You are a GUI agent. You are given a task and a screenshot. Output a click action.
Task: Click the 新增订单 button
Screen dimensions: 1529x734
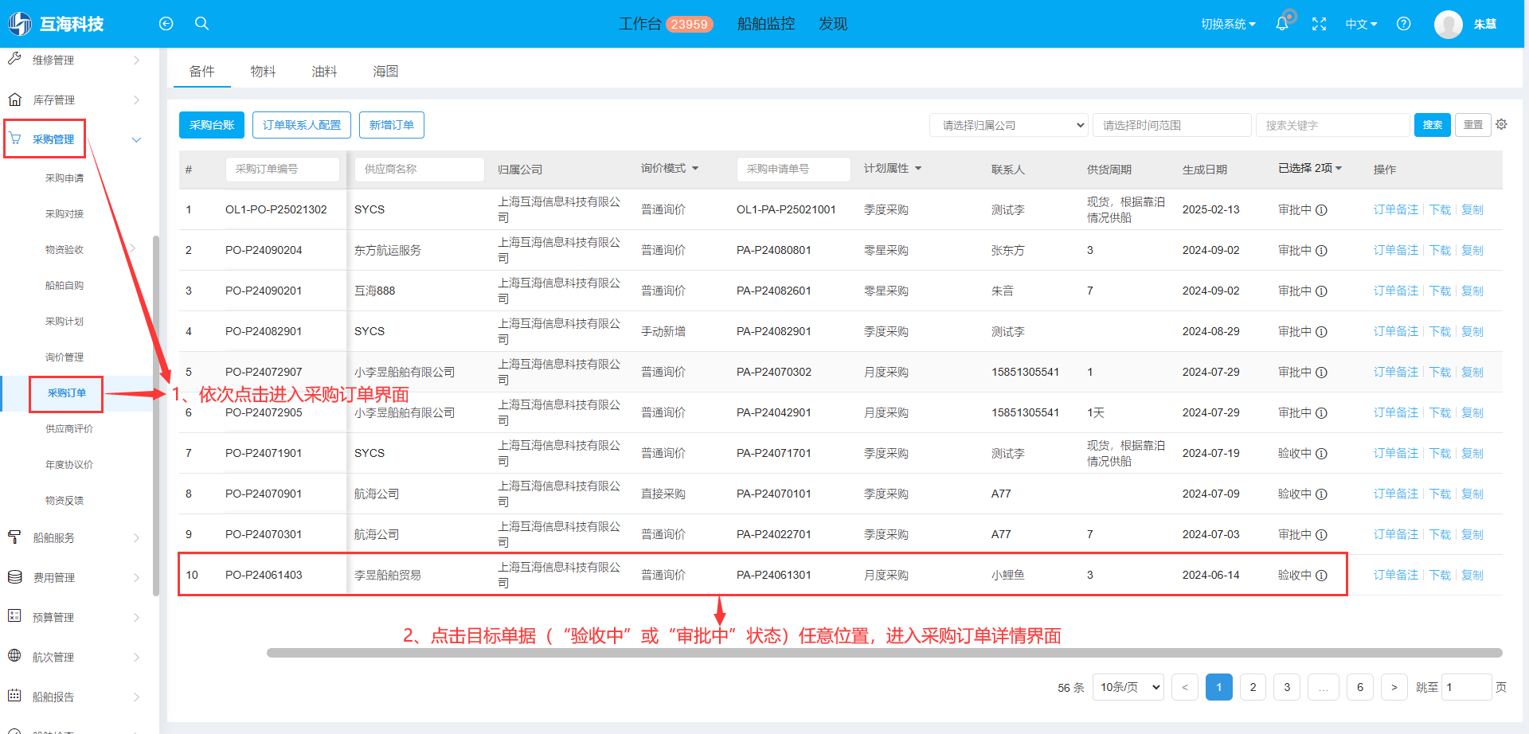(x=392, y=125)
